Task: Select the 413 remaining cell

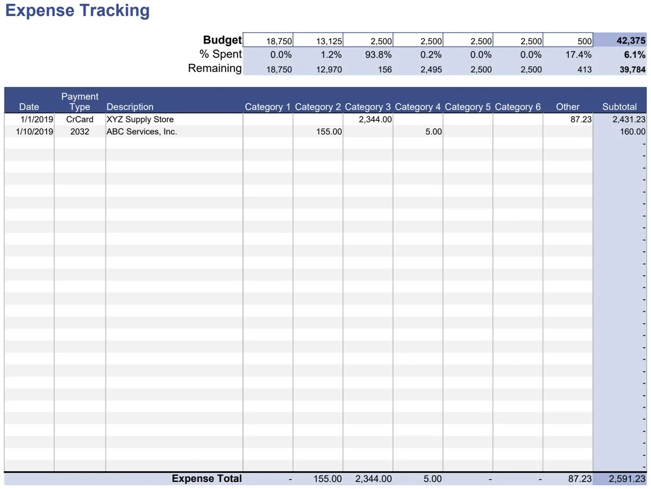Action: click(x=568, y=69)
